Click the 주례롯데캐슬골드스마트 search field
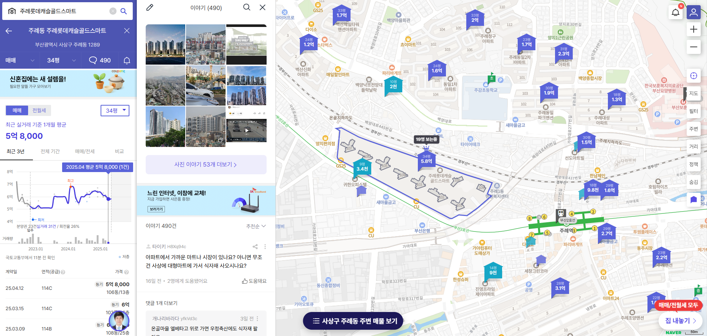The width and height of the screenshot is (707, 336). tap(63, 11)
